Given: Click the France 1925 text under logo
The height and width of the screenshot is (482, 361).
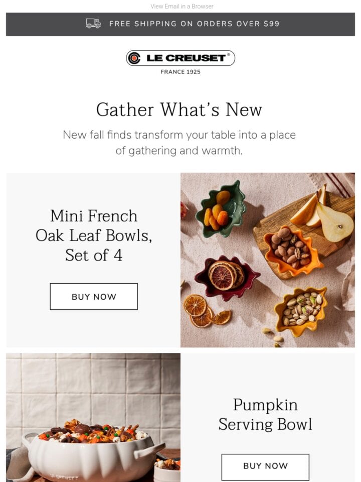Looking at the screenshot, I should [180, 72].
